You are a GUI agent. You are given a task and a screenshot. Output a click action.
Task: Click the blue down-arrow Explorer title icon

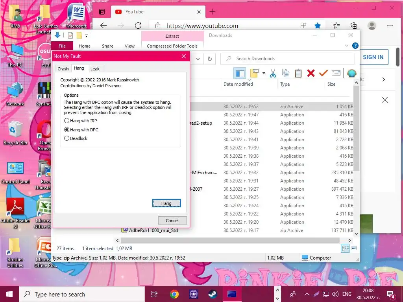click(57, 35)
